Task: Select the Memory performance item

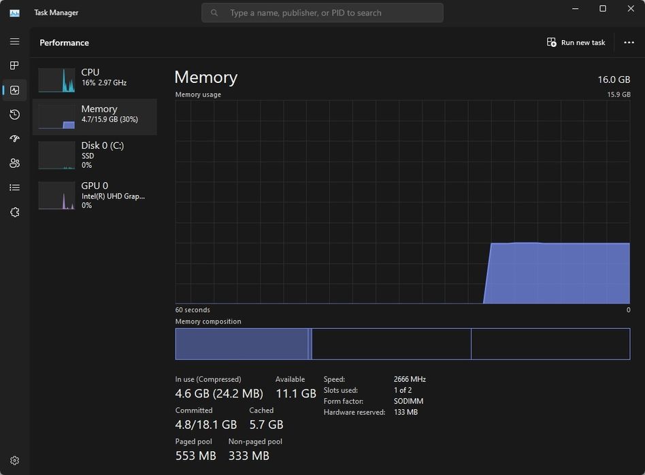Action: pos(95,117)
